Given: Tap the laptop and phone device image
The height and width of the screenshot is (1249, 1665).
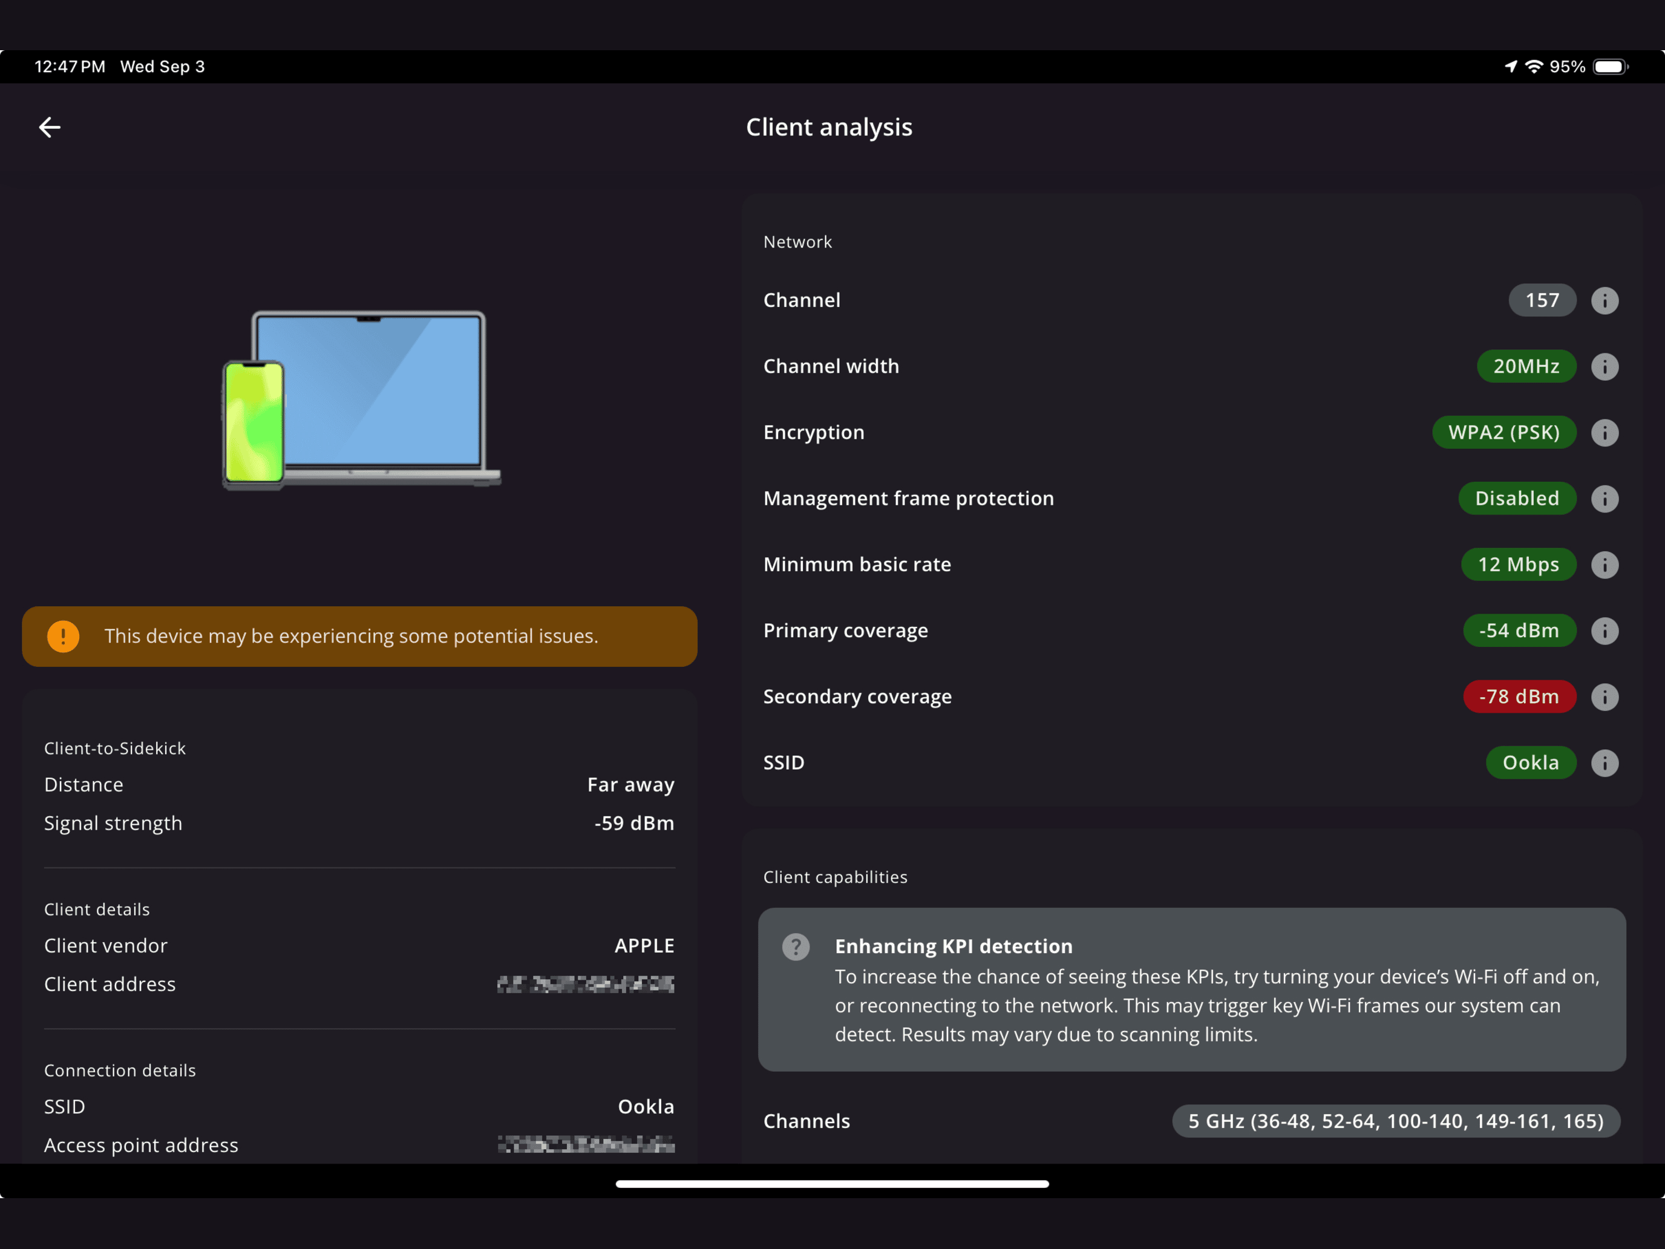Looking at the screenshot, I should (x=361, y=401).
